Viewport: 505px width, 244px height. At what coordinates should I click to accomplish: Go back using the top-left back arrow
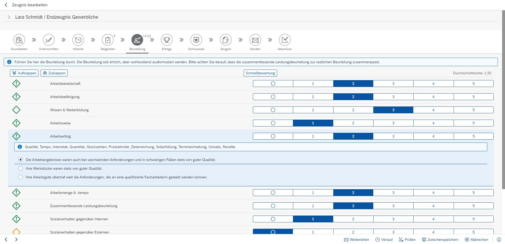coord(6,5)
